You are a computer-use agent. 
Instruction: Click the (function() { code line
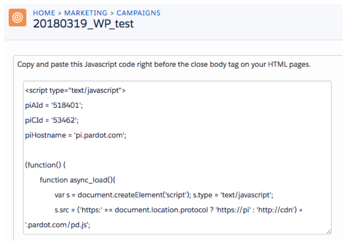coord(45,165)
